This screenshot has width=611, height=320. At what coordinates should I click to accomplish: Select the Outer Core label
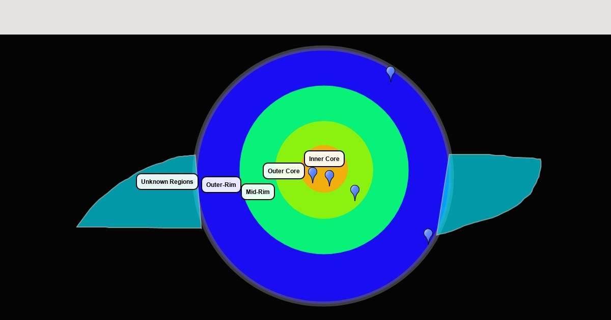(x=284, y=171)
